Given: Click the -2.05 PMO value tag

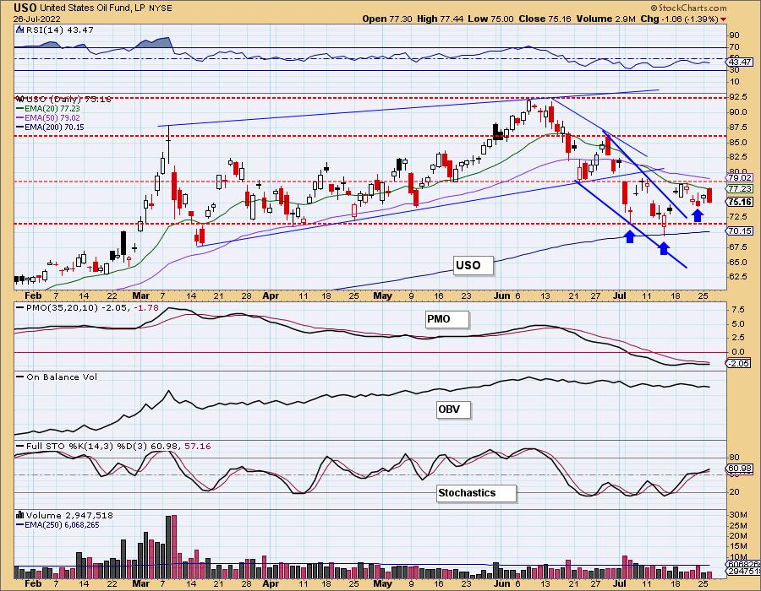Looking at the screenshot, I should (x=738, y=363).
